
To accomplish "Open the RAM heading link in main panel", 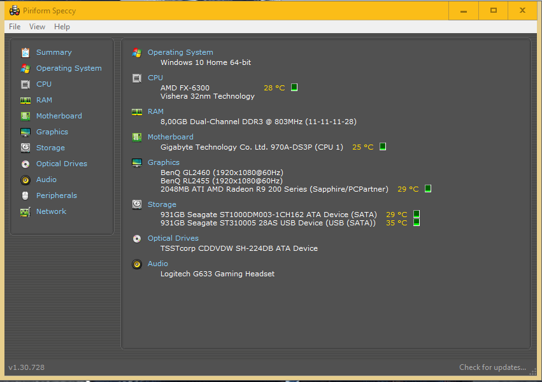I will click(155, 111).
